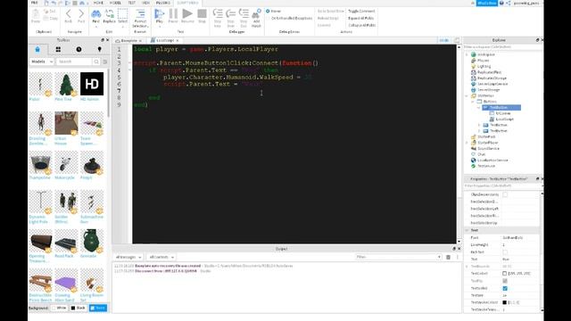The width and height of the screenshot is (571, 321).
Task: Select the On Unhandled Exceptions radio button
Action: (268, 18)
